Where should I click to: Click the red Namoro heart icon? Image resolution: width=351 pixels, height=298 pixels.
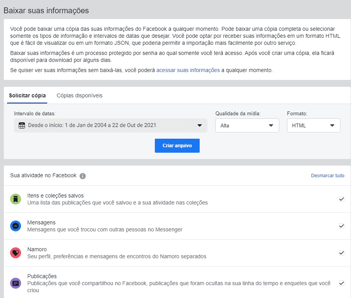coord(16,253)
